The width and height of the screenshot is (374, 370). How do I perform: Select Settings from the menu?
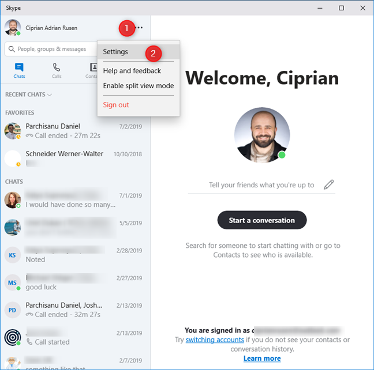click(139, 52)
